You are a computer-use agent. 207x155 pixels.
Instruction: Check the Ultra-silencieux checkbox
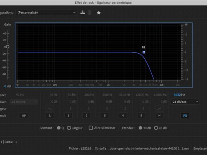91,128
